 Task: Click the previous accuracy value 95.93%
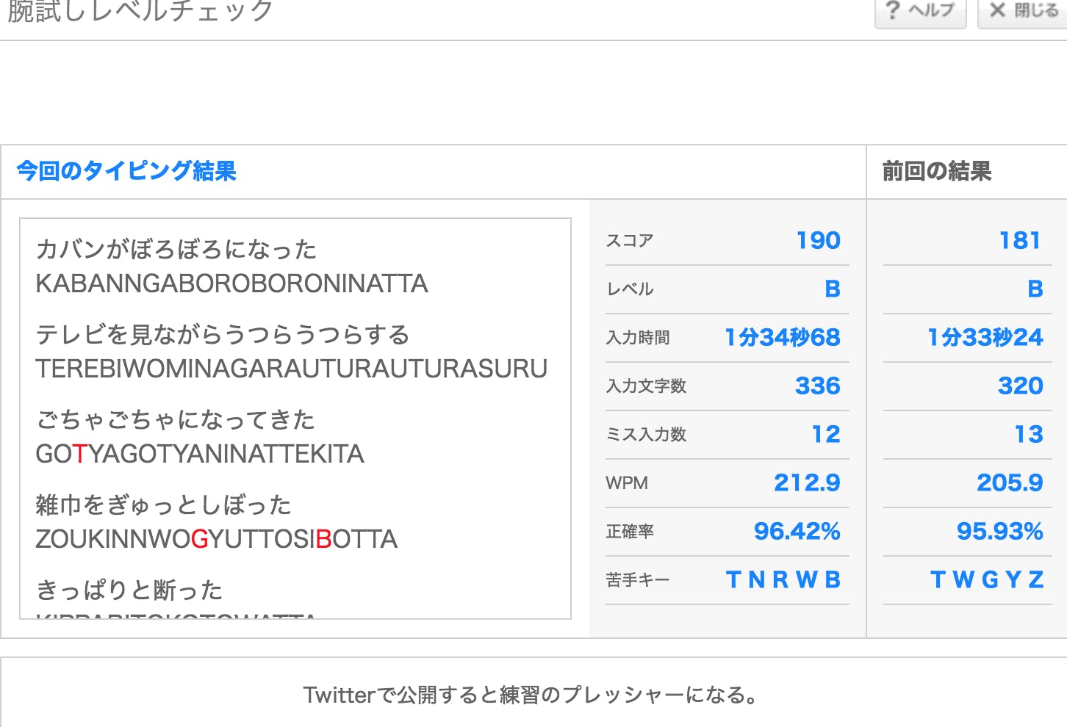pyautogui.click(x=999, y=531)
